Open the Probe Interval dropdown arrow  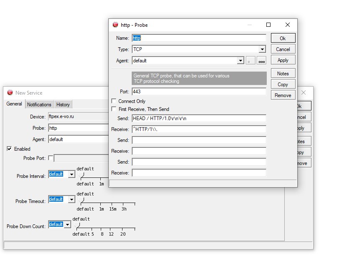71,174
